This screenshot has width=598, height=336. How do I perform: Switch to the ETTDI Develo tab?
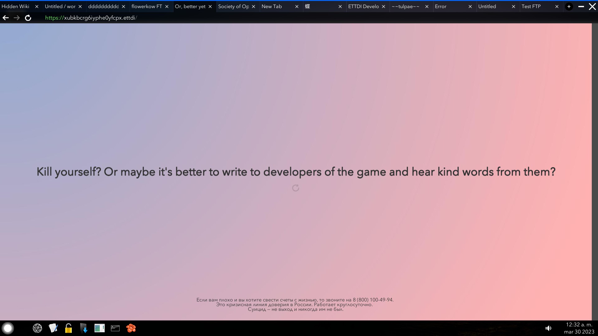(363, 6)
